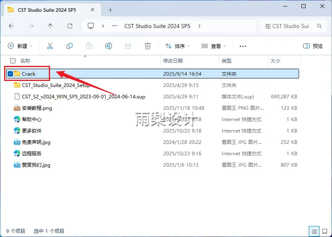The image size is (332, 237).
Task: Select the file name CST_S2_v2024_WIN_SP5_2023-09-01_2024-06-14.sup
Action: pyautogui.click(x=83, y=97)
